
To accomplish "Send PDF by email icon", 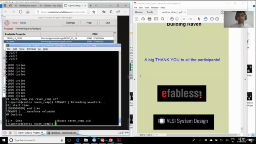I will click(156, 19).
